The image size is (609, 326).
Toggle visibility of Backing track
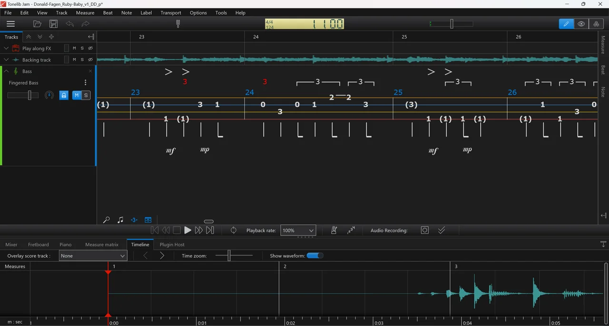90,60
